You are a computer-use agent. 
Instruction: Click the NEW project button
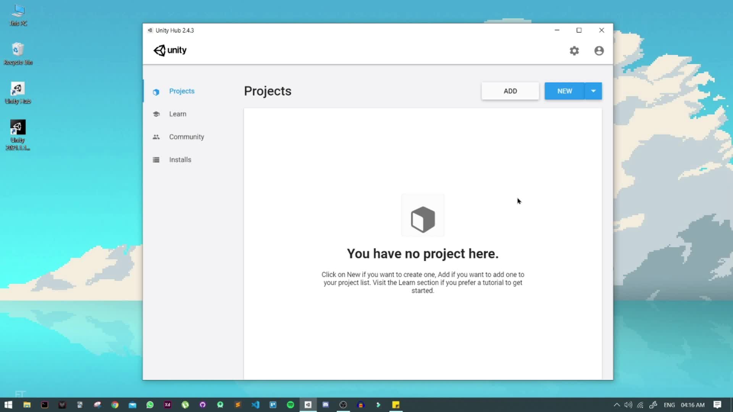564,91
